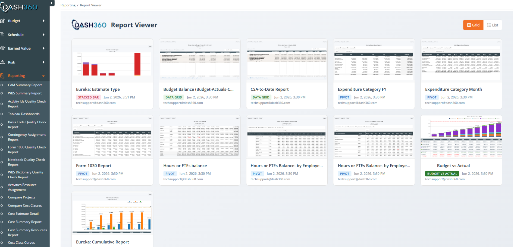
Task: Open the Budget vs Actual chart thumbnail
Action: click(x=461, y=137)
